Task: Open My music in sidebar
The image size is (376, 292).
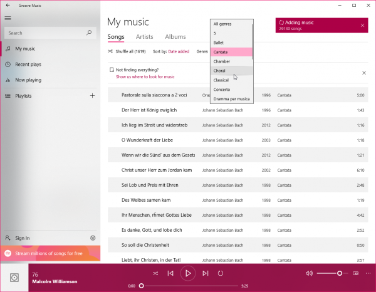Action: [50, 49]
